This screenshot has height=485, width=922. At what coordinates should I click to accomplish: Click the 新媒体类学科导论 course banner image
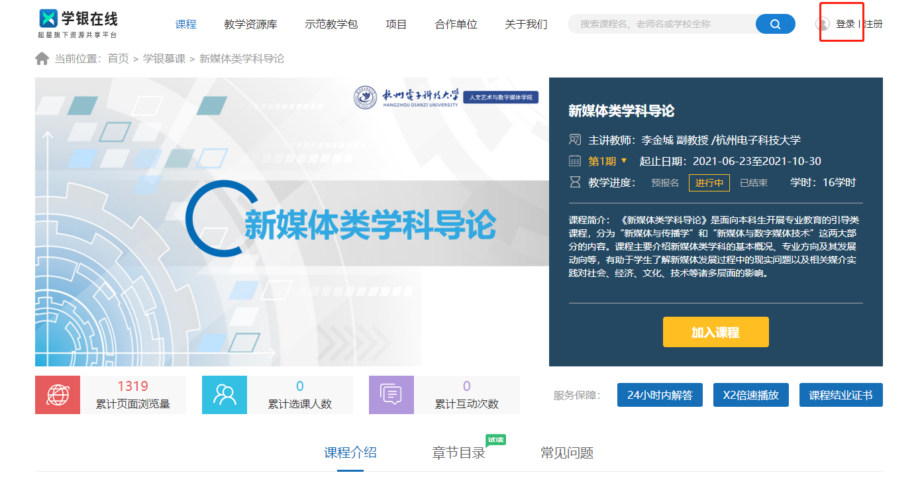point(292,222)
